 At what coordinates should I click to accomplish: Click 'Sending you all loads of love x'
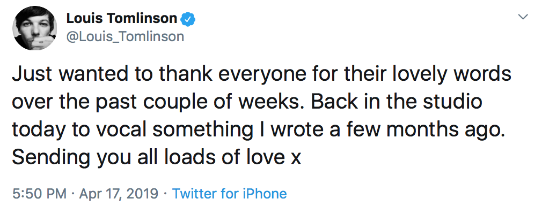click(157, 158)
